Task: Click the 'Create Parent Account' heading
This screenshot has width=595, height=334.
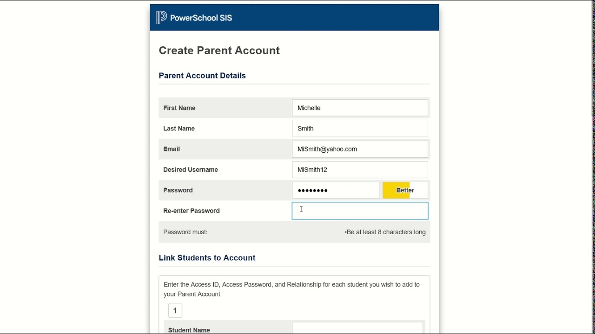Action: point(219,51)
